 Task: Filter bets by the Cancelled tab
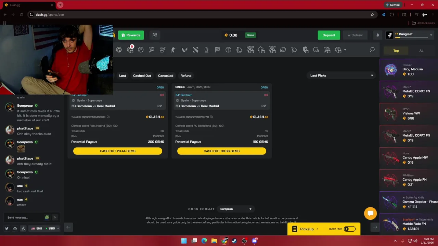tap(166, 76)
